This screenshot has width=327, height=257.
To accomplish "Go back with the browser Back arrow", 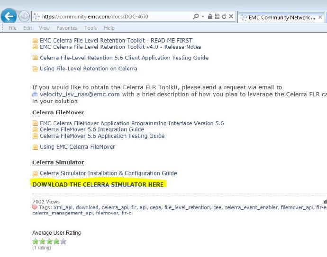I will [x=9, y=16].
